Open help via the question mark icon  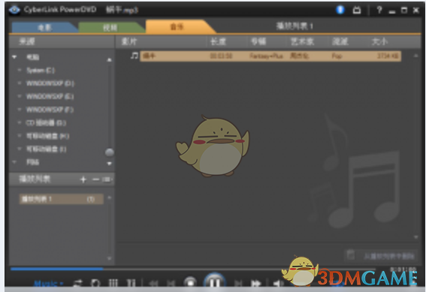click(x=379, y=10)
